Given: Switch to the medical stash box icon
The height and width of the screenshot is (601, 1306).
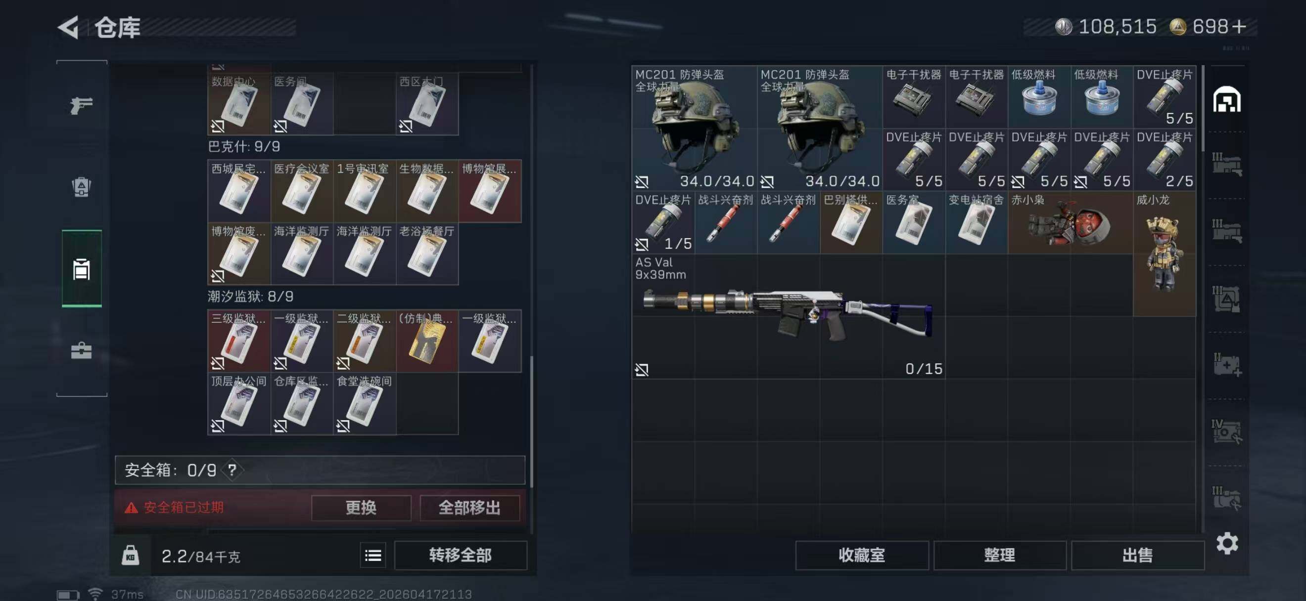Looking at the screenshot, I should coord(1226,365).
